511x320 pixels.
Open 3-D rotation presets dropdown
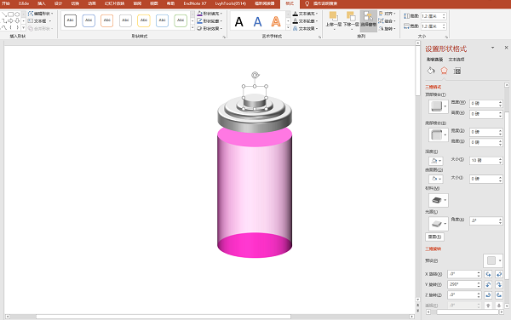tap(493, 260)
